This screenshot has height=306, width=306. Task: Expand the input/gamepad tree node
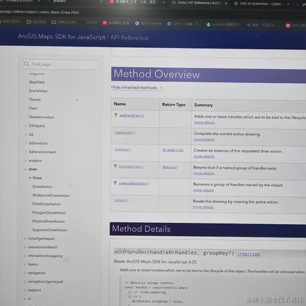point(25,239)
